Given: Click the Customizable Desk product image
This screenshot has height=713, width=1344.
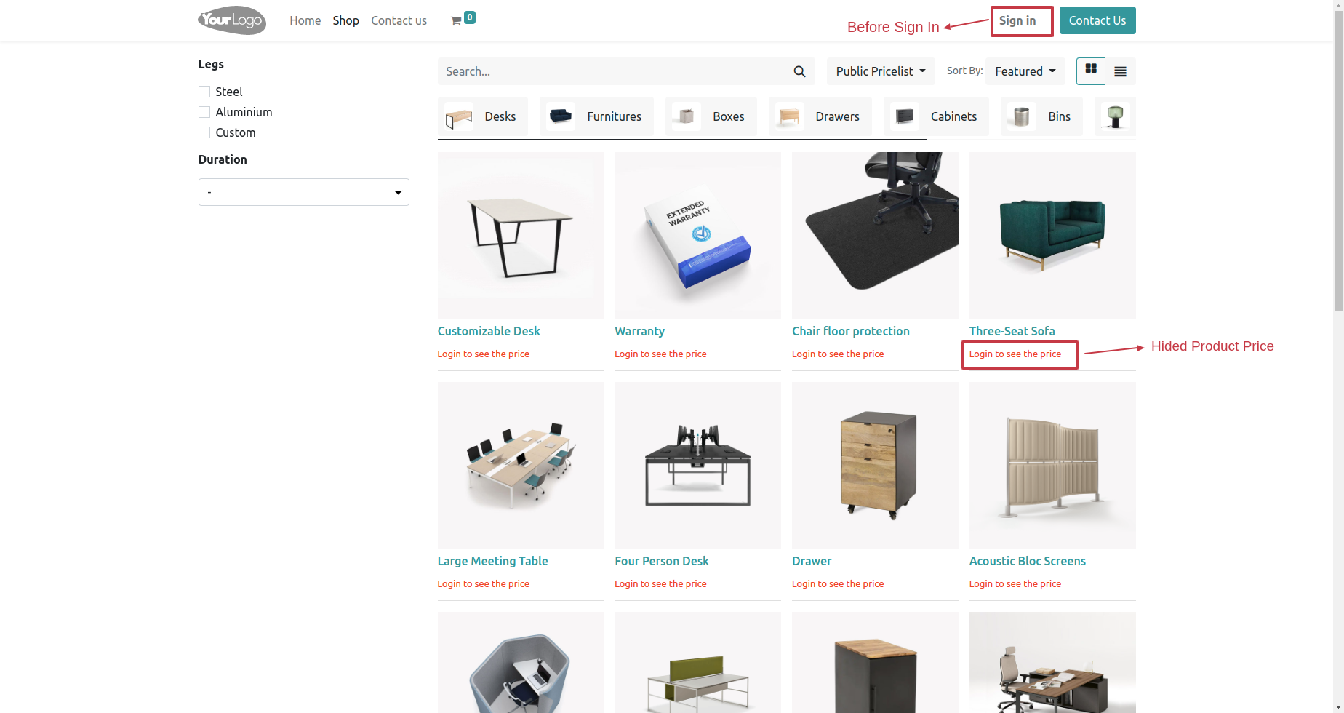Looking at the screenshot, I should coord(521,235).
